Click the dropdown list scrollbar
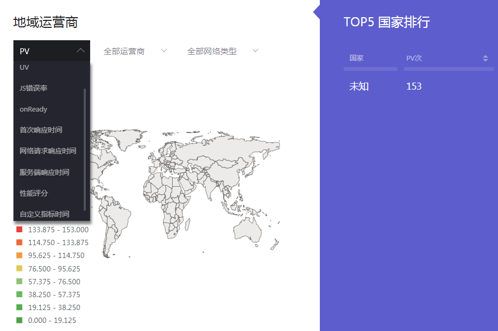 [x=85, y=149]
